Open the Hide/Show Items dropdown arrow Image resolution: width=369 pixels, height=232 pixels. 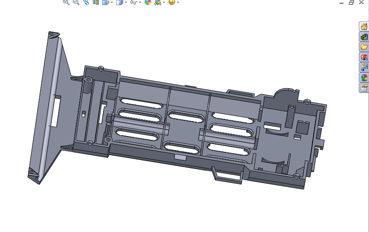pos(140,2)
